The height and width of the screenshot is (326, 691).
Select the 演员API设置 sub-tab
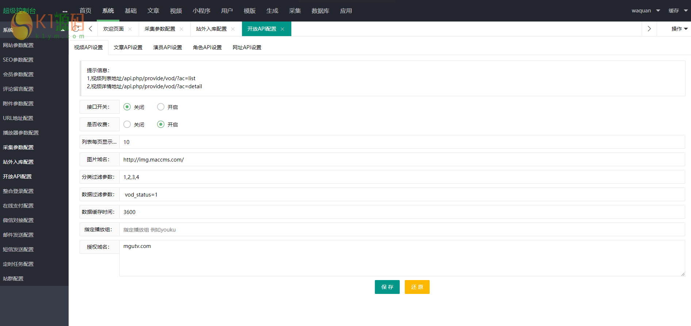pyautogui.click(x=168, y=47)
